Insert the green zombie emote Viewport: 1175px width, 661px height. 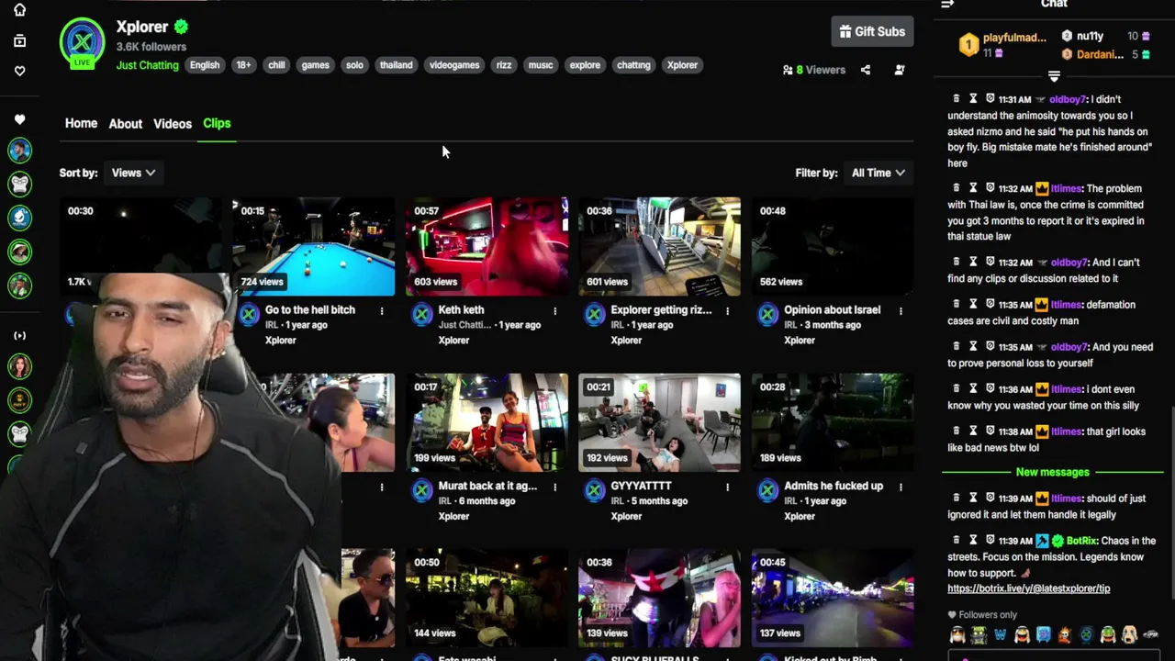point(979,635)
